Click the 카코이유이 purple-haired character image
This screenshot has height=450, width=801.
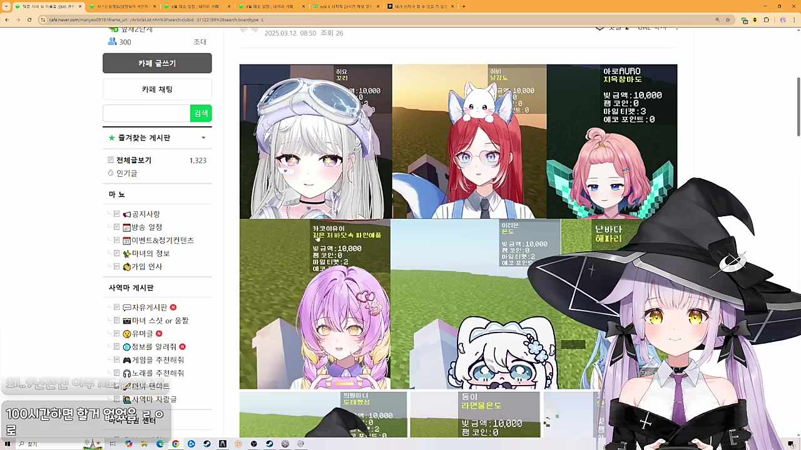[x=315, y=304]
